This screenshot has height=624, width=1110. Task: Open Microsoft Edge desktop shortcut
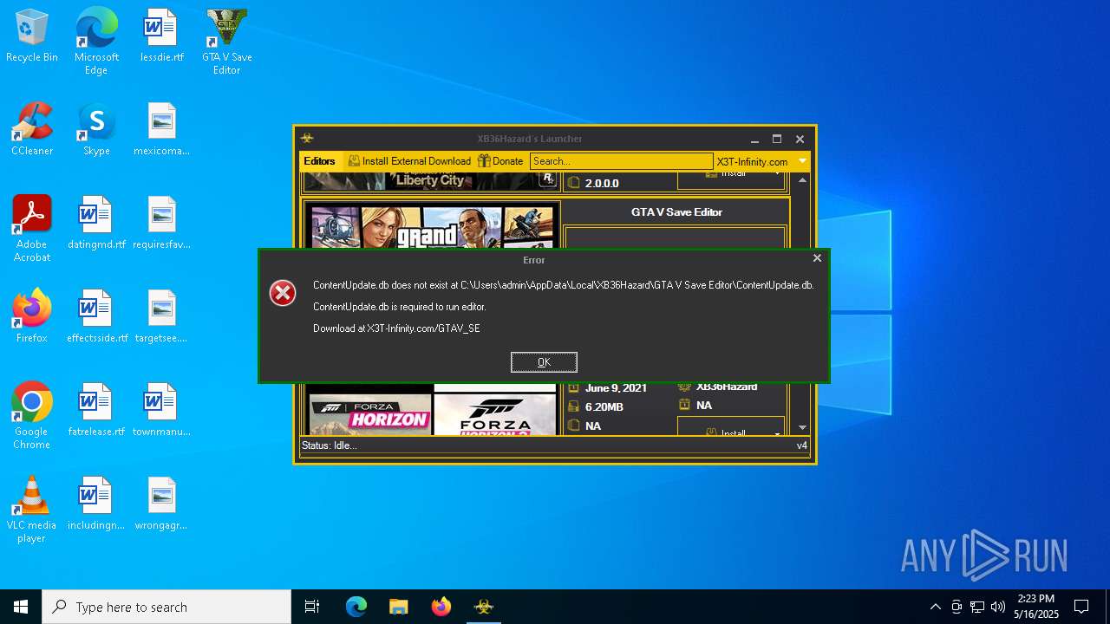[96, 41]
